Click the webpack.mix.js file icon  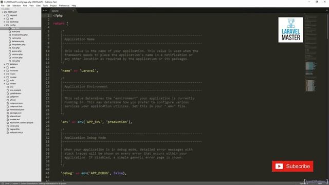tap(8, 133)
